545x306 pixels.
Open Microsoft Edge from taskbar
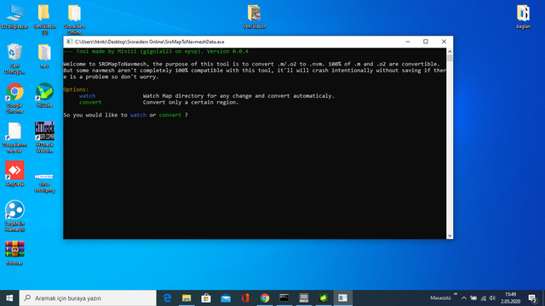pos(167,298)
